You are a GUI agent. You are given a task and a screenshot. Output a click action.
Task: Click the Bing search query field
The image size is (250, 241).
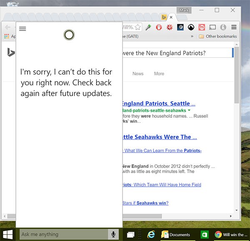[175, 53]
